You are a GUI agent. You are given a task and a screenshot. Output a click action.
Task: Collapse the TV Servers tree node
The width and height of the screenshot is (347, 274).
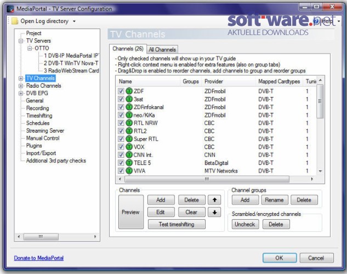point(21,41)
